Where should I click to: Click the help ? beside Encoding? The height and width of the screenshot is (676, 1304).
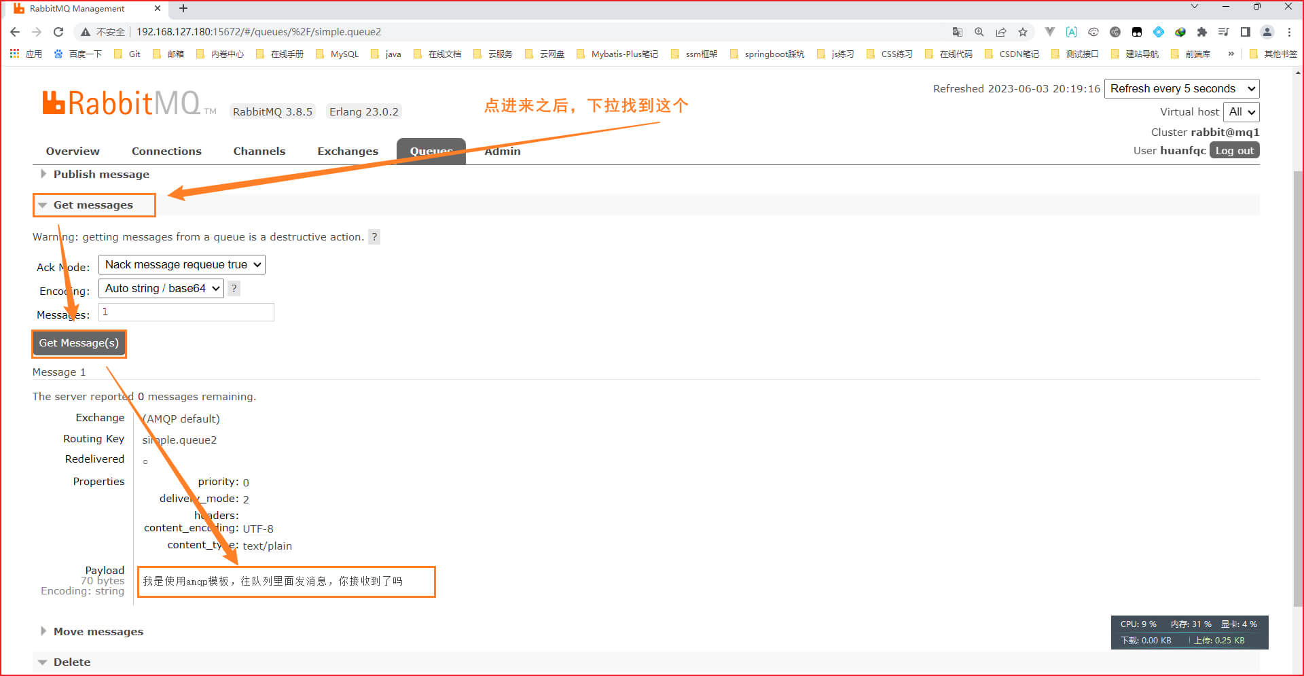click(x=234, y=289)
